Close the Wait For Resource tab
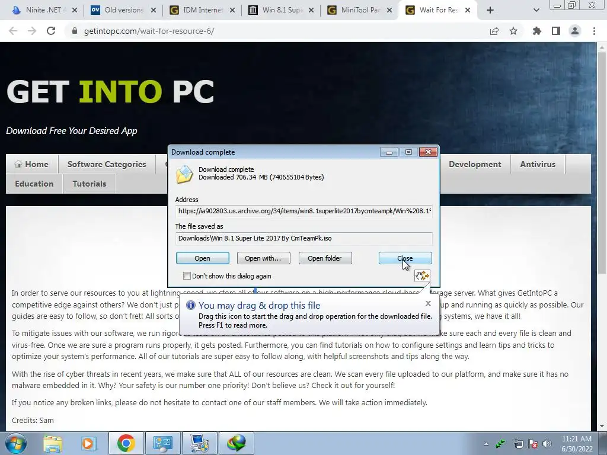 click(468, 10)
